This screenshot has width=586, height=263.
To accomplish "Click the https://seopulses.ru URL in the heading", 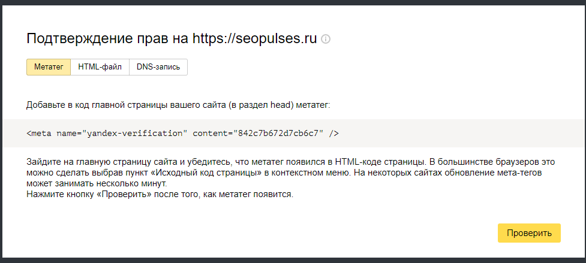I will pos(255,39).
